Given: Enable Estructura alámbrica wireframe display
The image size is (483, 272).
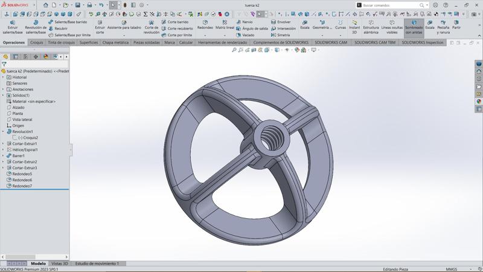Looking at the screenshot, I should [x=371, y=27].
